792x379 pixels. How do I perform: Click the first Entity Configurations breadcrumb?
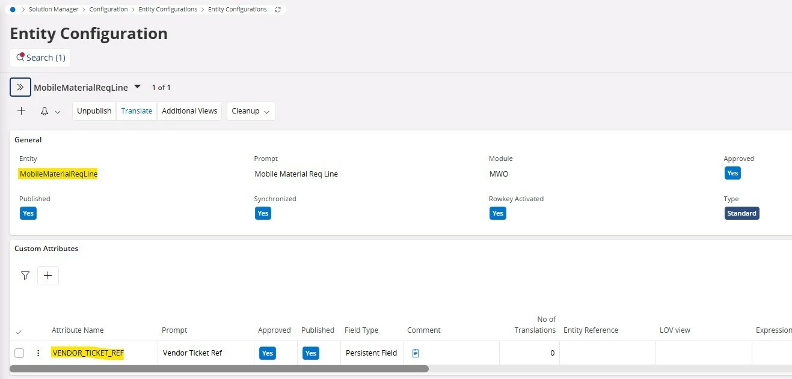point(168,10)
